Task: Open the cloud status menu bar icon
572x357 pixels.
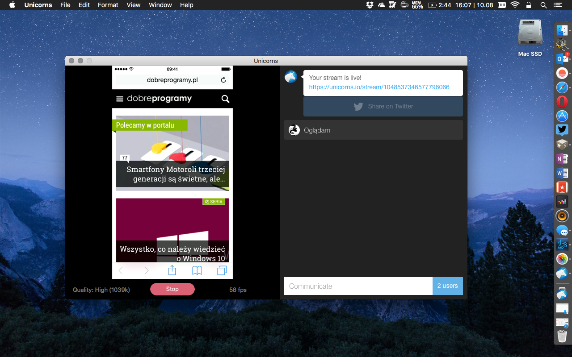Action: pyautogui.click(x=381, y=5)
